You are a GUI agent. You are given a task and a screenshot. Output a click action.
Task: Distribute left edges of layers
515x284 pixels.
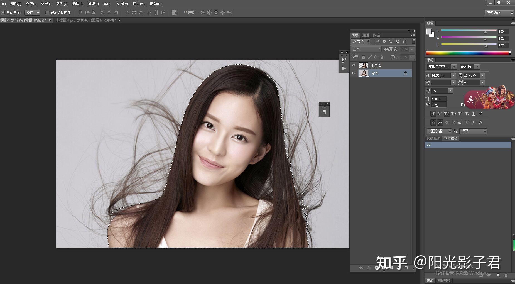click(149, 13)
